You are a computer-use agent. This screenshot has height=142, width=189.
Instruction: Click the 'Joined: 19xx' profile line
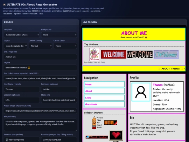coord(160,104)
